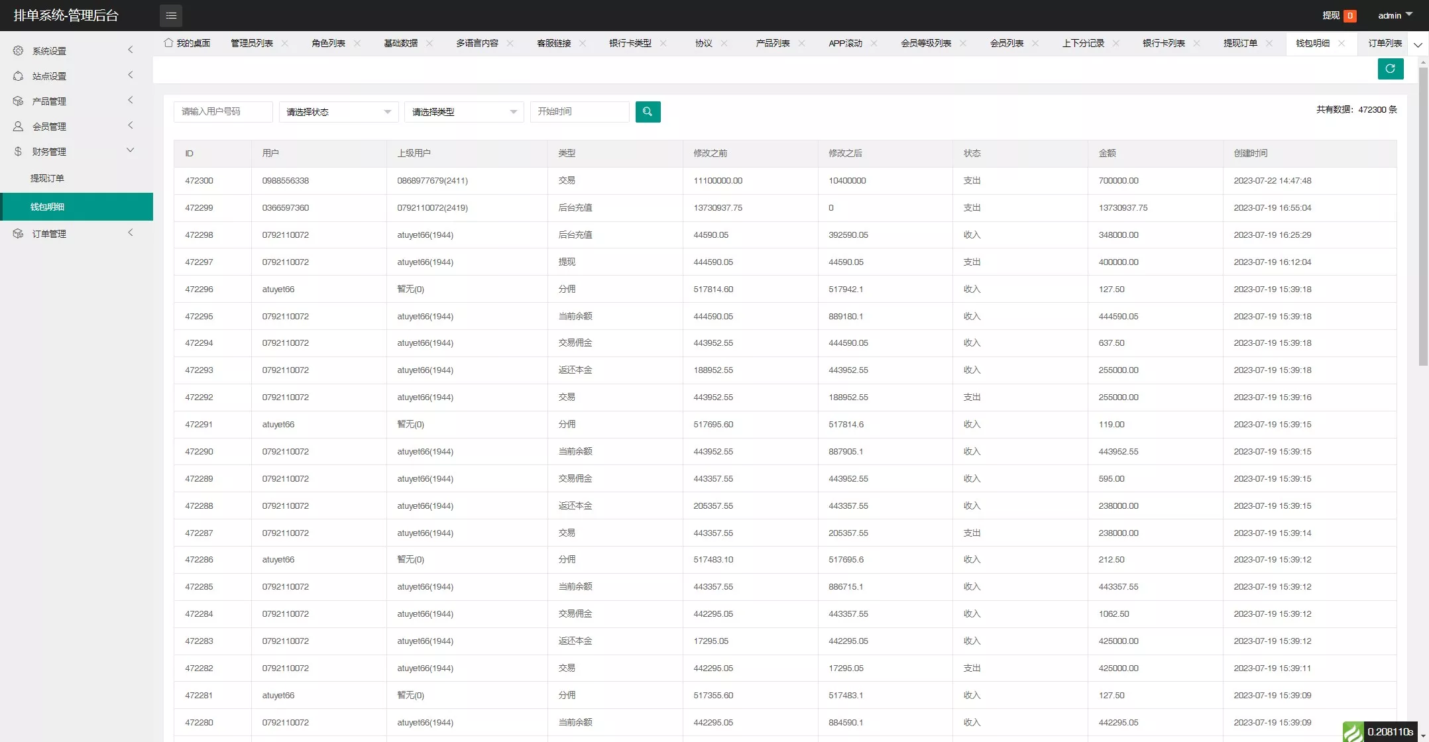Viewport: 1429px width, 742px height.
Task: Collapse the 财务管理 sidebar section
Action: pyautogui.click(x=130, y=150)
